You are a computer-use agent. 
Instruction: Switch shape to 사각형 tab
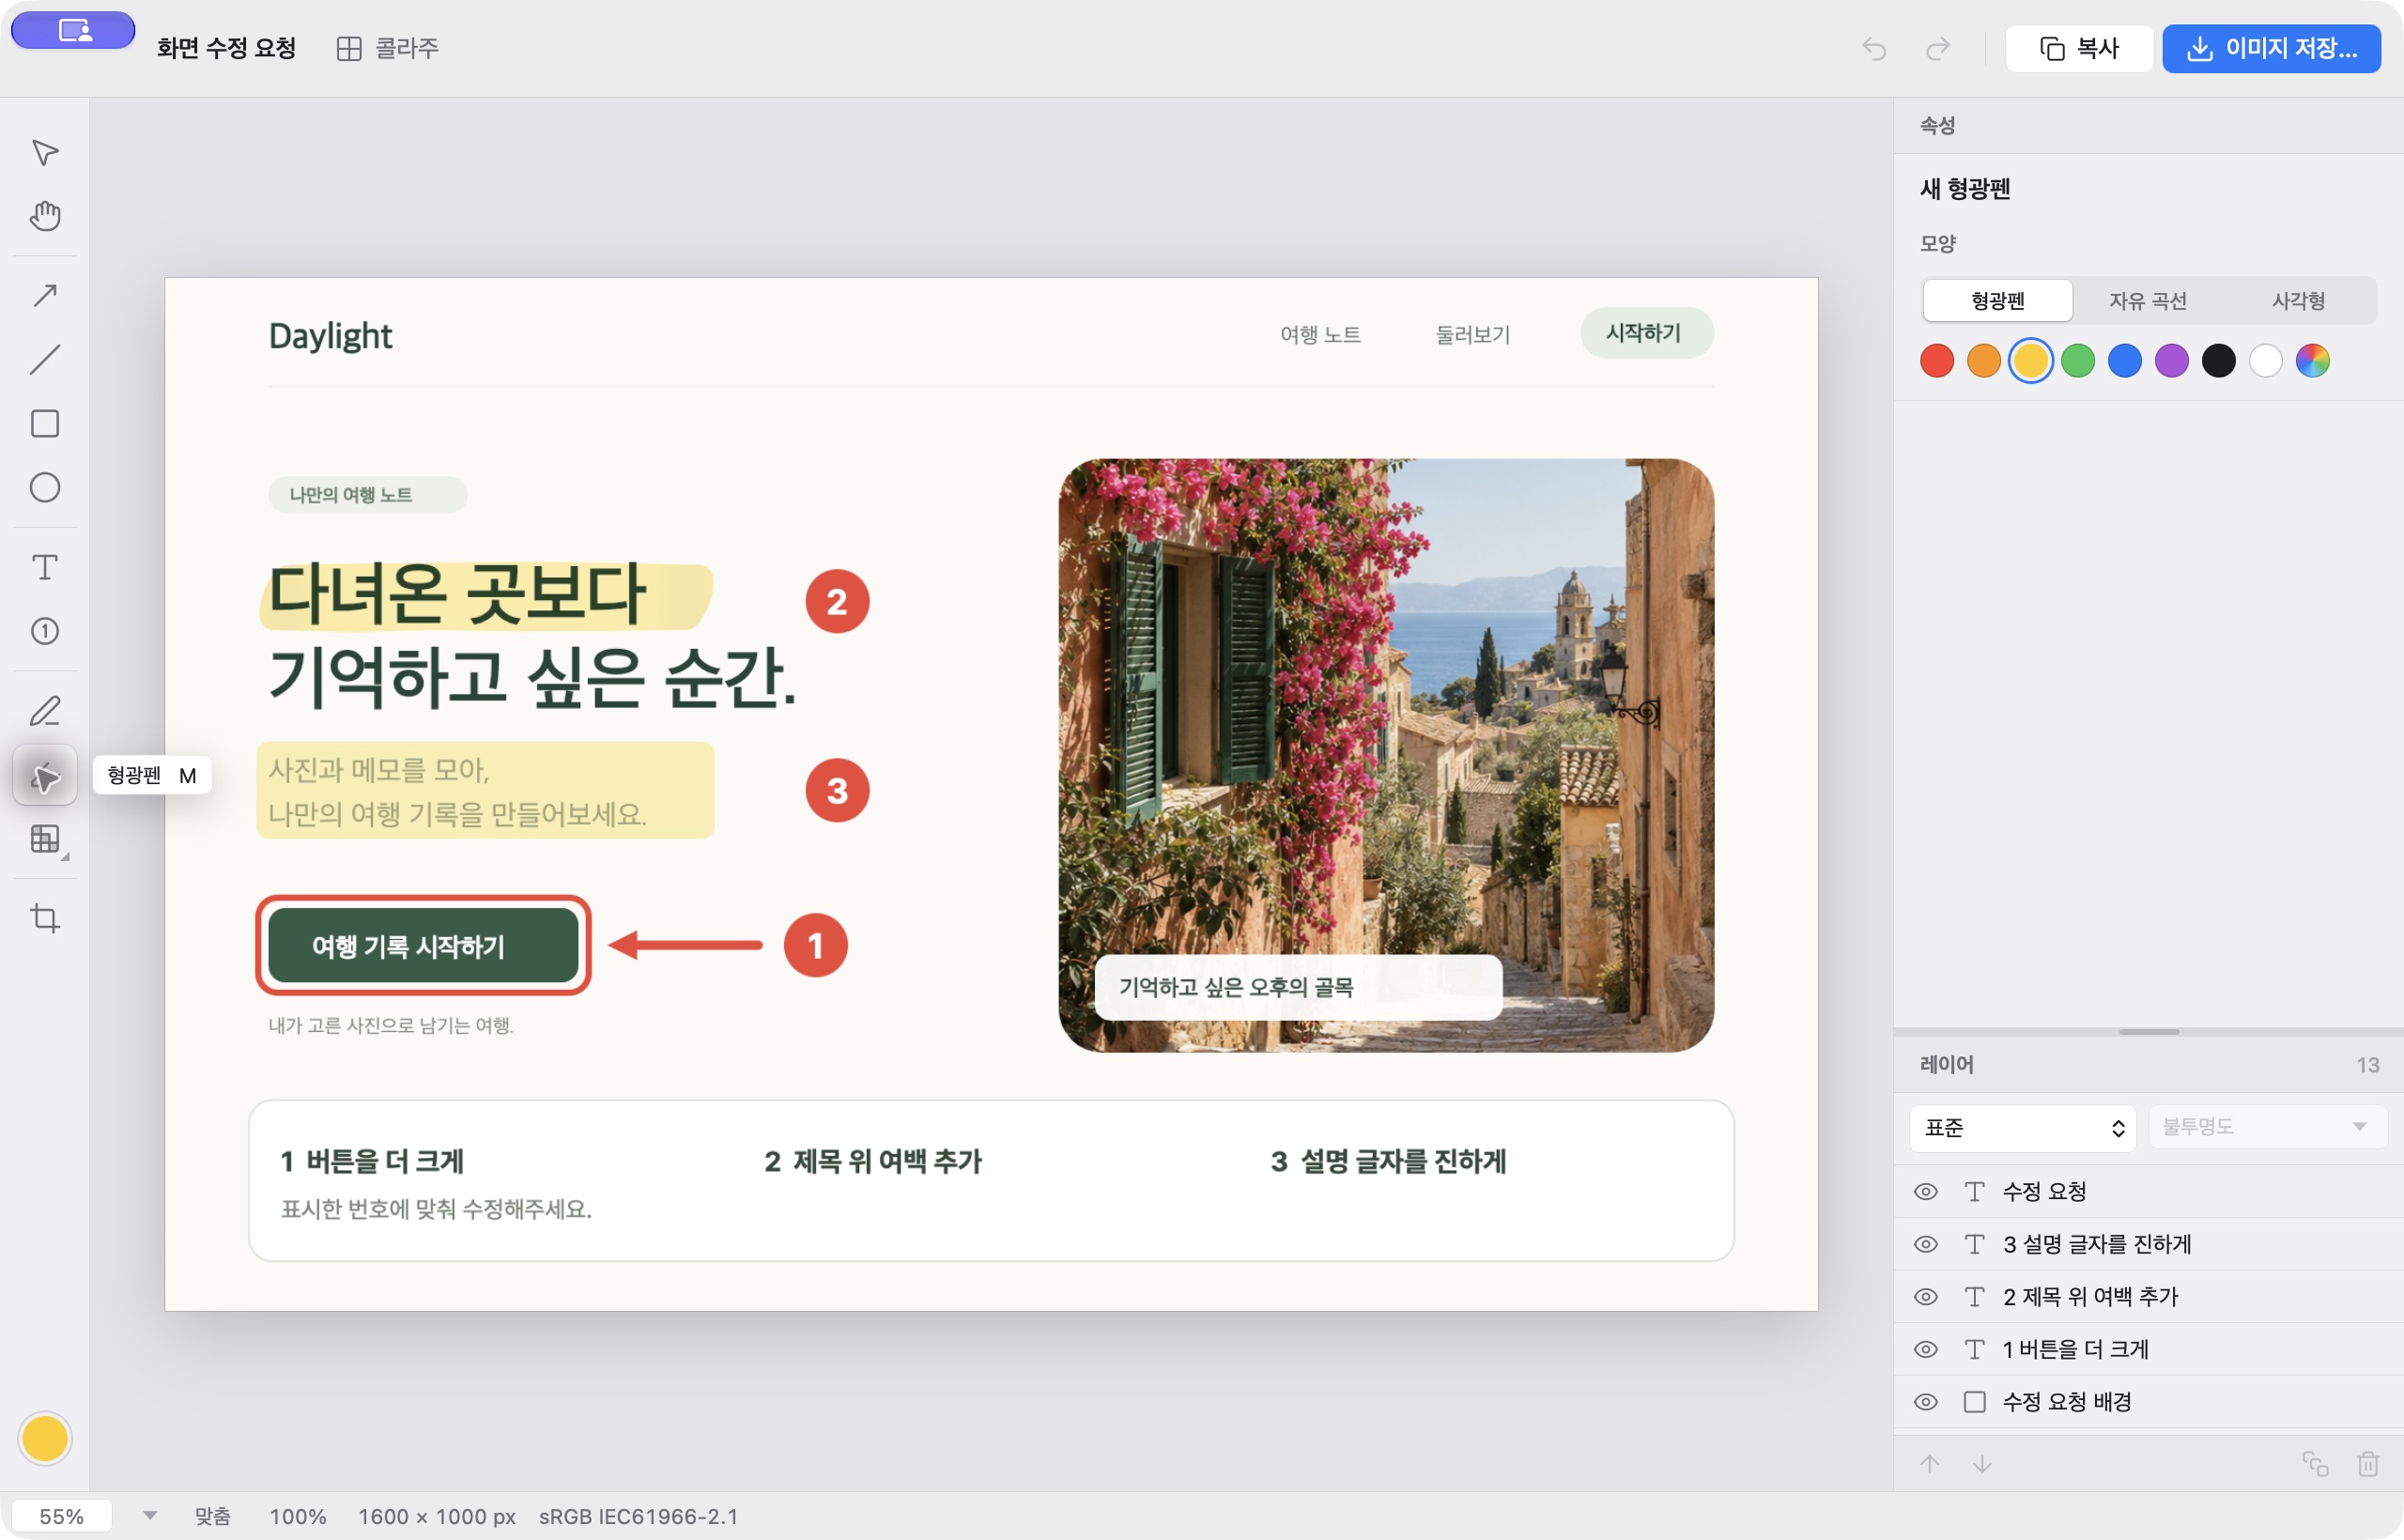point(2298,301)
